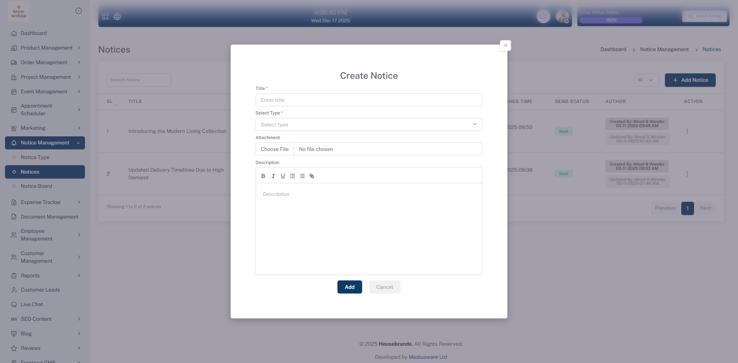The height and width of the screenshot is (363, 738).
Task: Collapse the sidebar with circle icon
Action: point(78,11)
